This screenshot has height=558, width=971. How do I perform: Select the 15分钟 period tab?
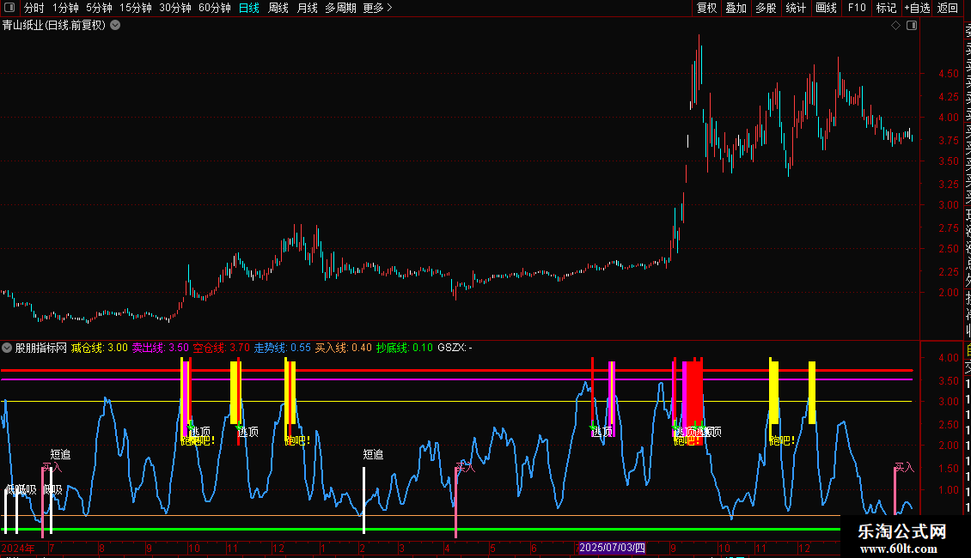coord(136,8)
